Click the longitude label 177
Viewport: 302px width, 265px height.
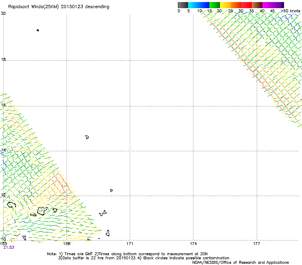click(257, 244)
